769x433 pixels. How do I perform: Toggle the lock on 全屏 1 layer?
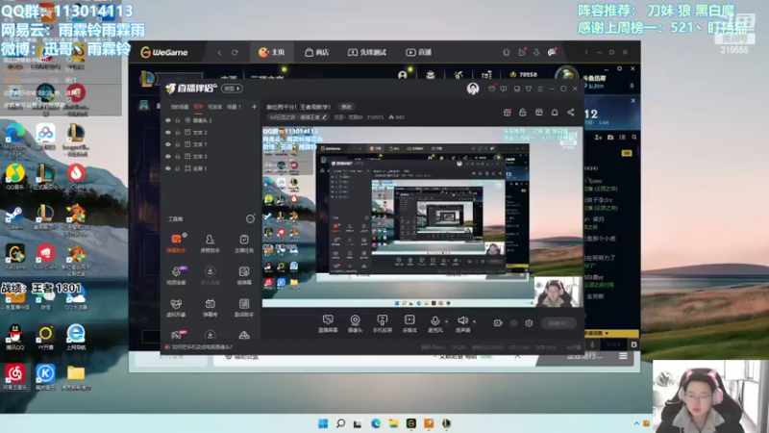pos(178,168)
